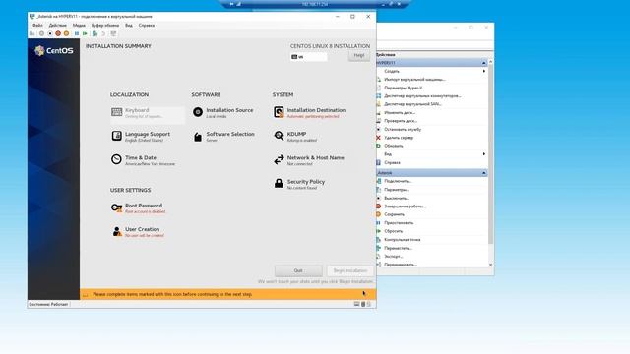The image size is (630, 354).
Task: Click Переместить under Asterisk actions
Action: coord(398,248)
